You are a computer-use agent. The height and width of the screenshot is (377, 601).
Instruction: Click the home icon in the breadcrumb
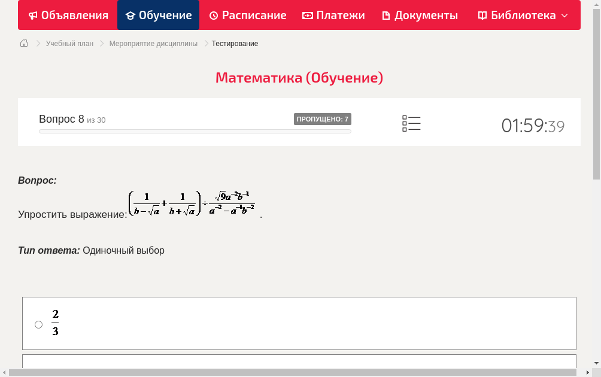[x=24, y=43]
